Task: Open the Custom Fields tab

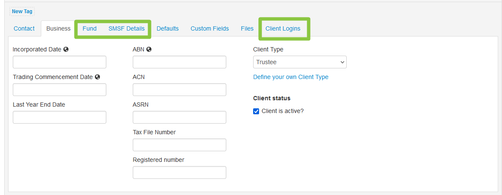Action: pyautogui.click(x=210, y=28)
